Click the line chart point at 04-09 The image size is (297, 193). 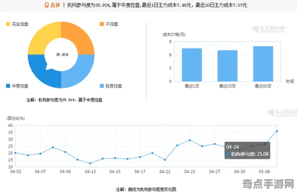coord(65,152)
